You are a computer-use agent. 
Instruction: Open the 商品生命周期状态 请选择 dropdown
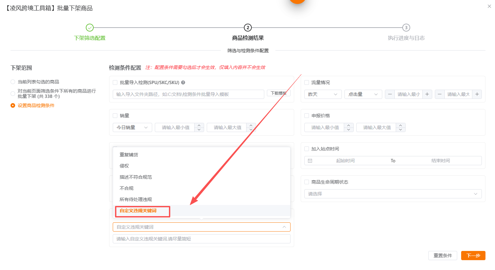tap(393, 194)
